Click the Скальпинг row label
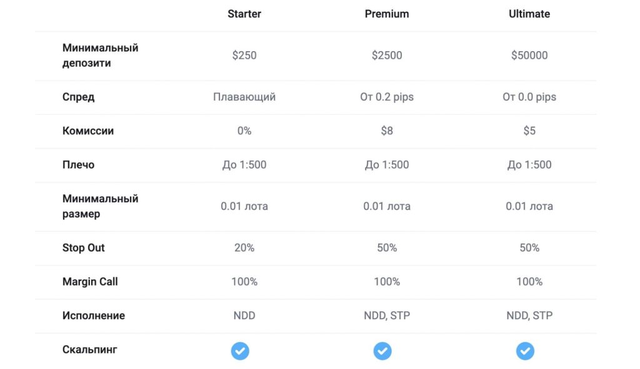This screenshot has height=369, width=640. pos(89,350)
